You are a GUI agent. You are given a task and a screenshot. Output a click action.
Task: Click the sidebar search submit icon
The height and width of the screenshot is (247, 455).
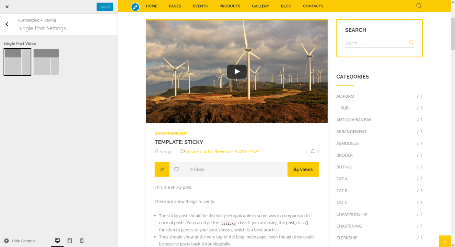(411, 43)
